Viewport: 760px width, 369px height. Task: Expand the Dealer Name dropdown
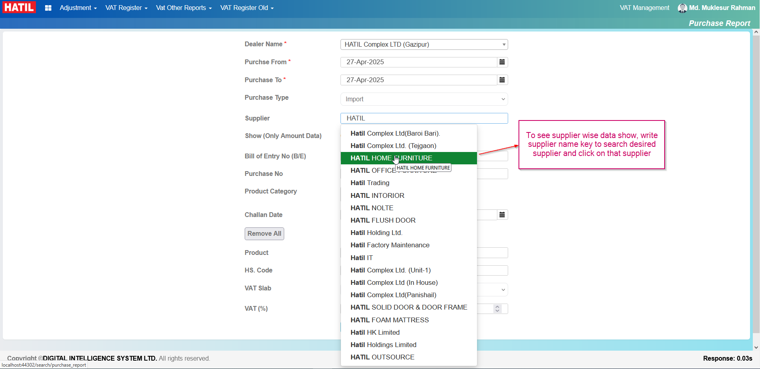pyautogui.click(x=424, y=45)
